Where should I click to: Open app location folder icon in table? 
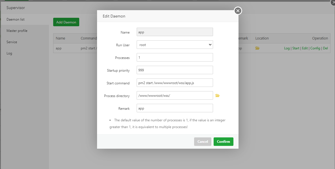[257, 48]
